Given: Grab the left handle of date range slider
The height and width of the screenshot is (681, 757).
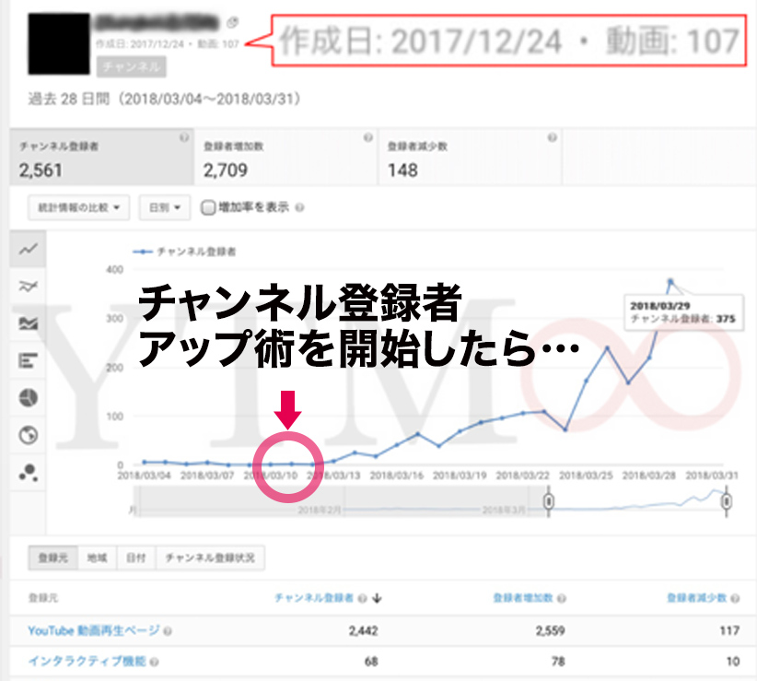Looking at the screenshot, I should [x=549, y=502].
